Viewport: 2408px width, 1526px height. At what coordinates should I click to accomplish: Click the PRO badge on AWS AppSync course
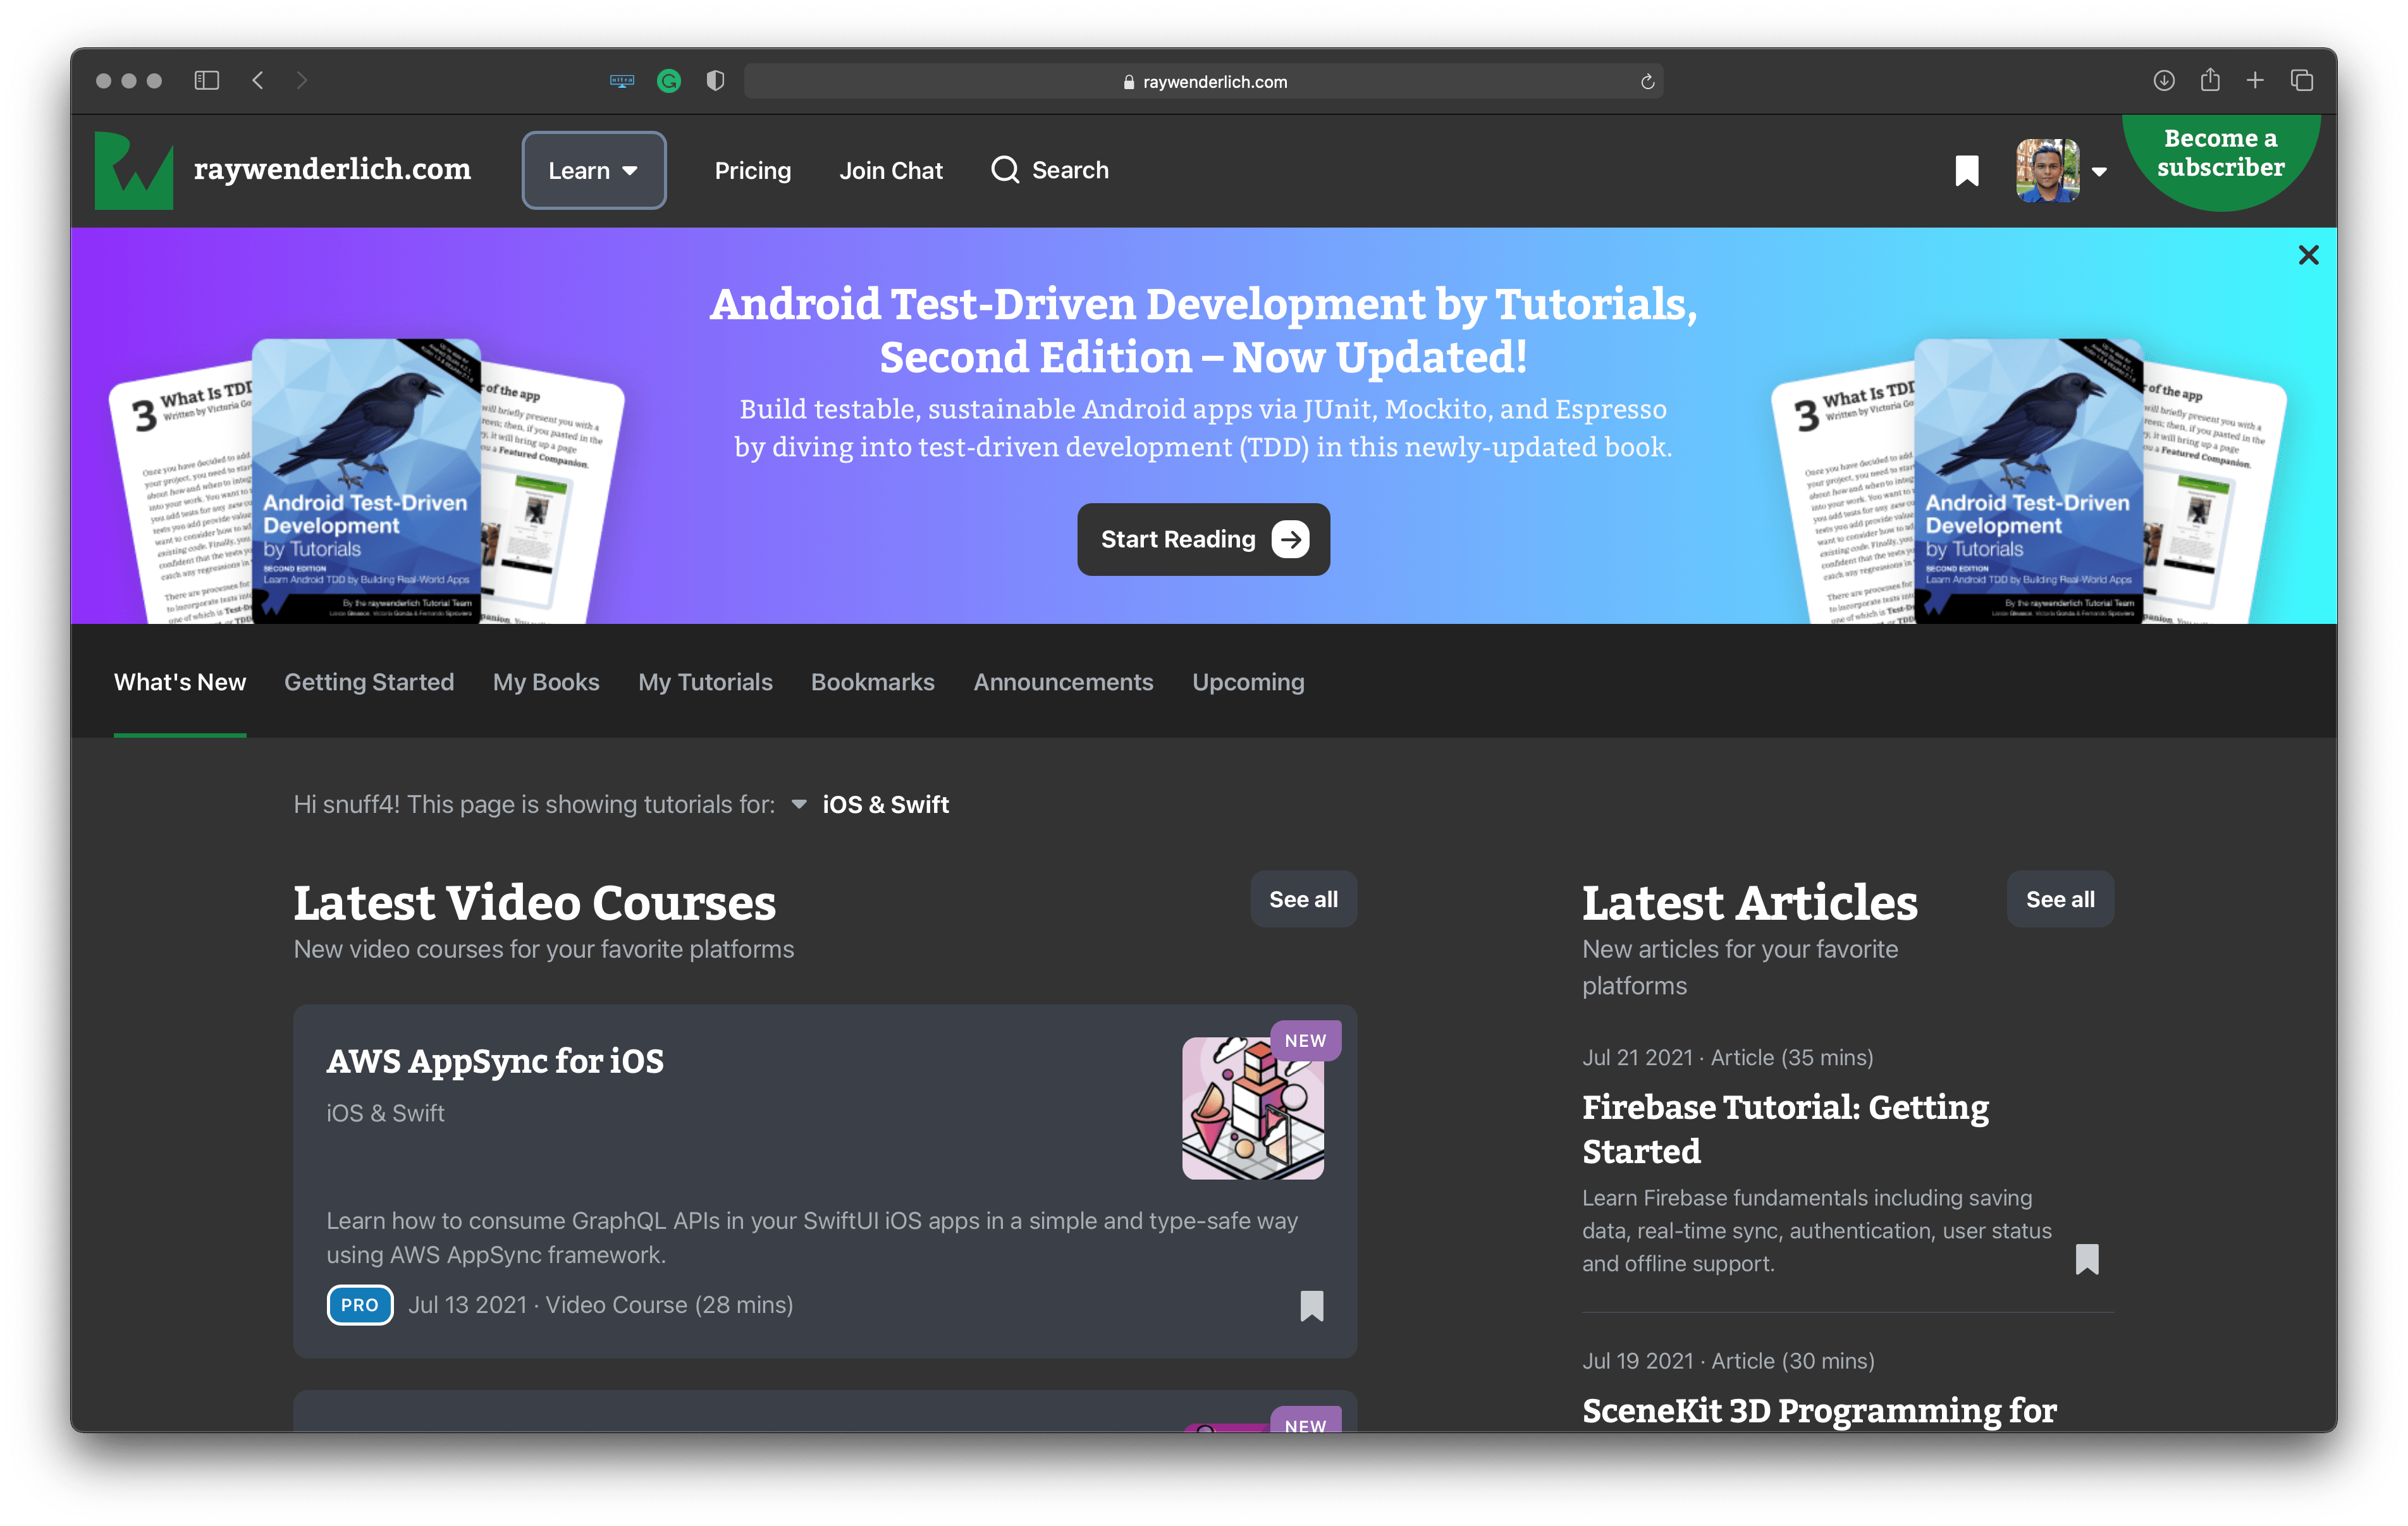coord(360,1305)
